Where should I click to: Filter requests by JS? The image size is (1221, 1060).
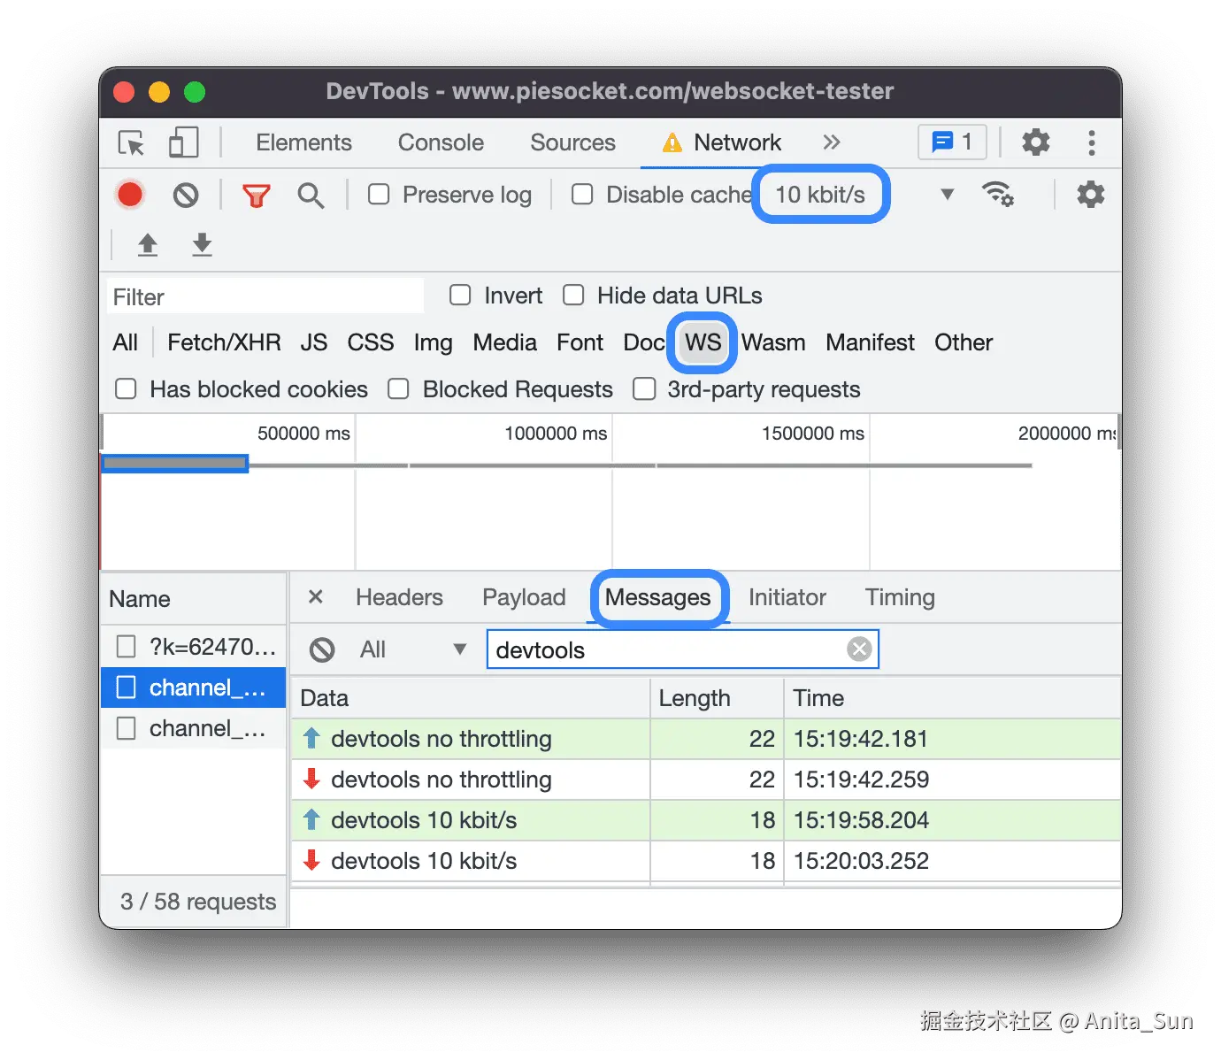click(x=313, y=342)
